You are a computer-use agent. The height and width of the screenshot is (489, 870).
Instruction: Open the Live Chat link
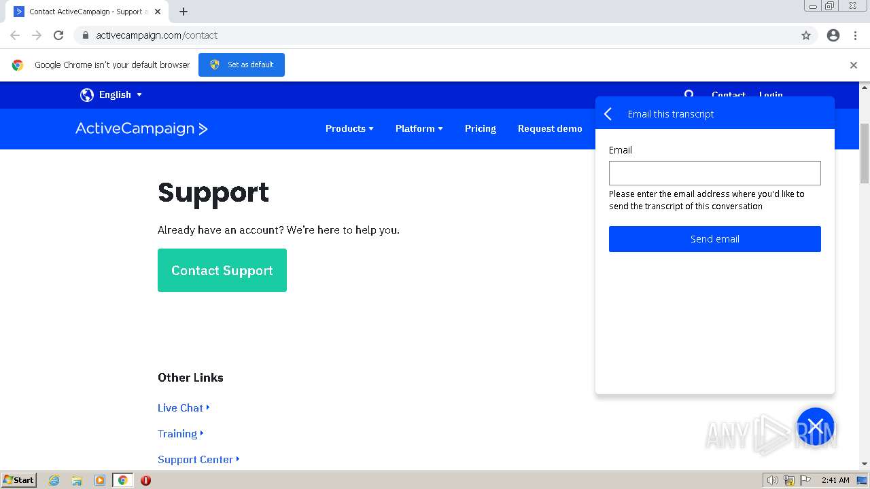(184, 407)
